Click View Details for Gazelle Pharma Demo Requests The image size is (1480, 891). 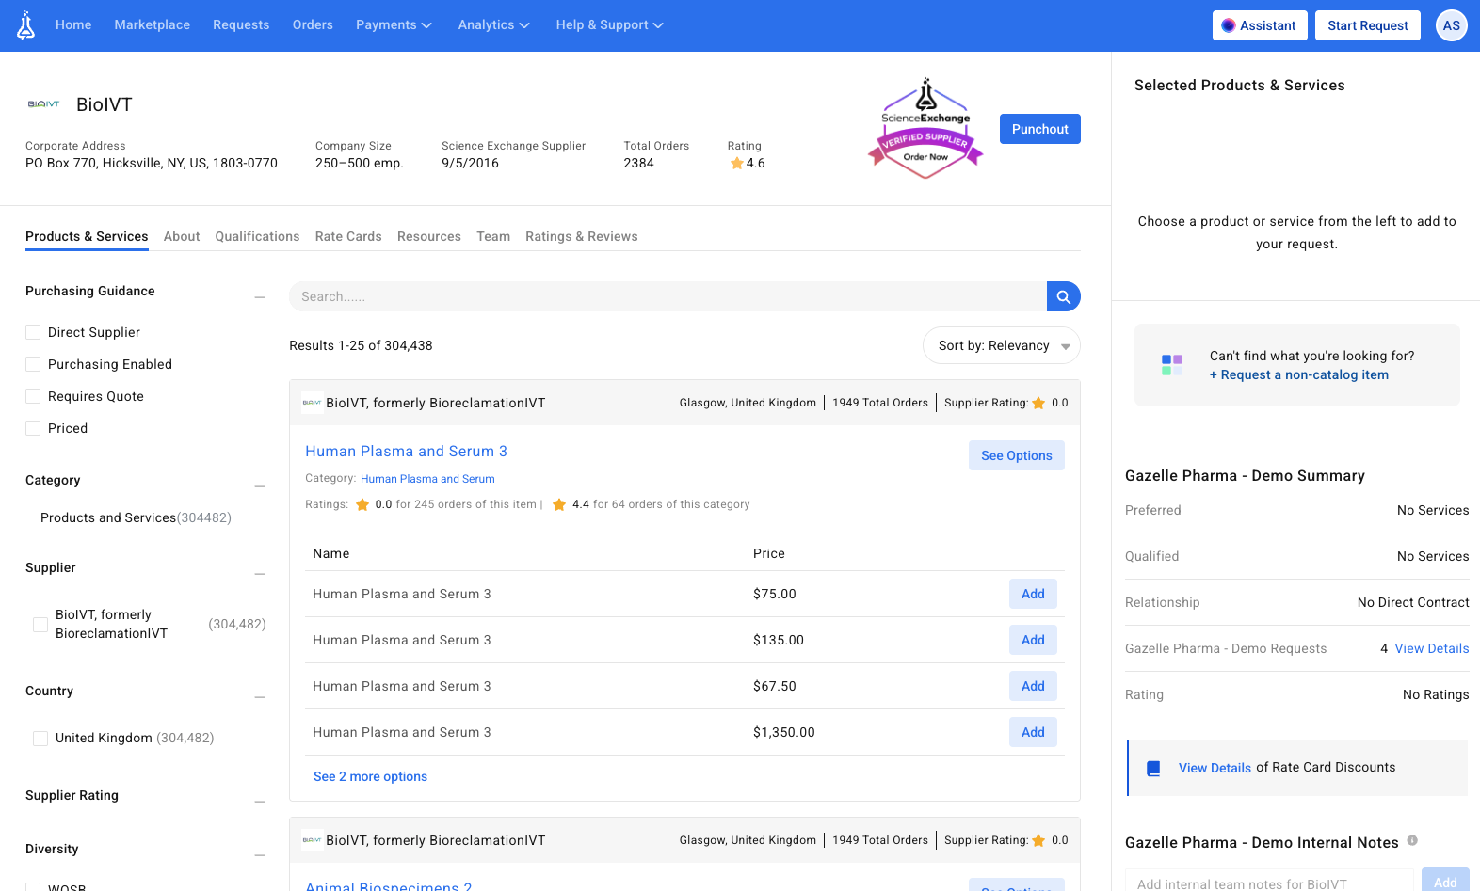click(1432, 648)
